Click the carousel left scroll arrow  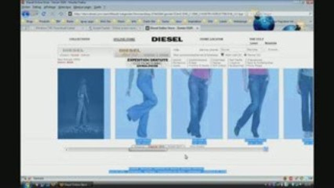(x=67, y=150)
